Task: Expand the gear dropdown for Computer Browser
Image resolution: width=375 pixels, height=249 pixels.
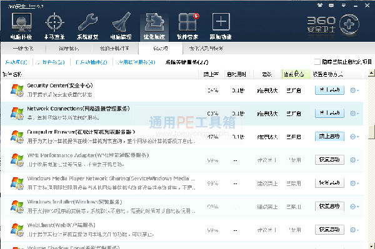Action: [x=354, y=137]
